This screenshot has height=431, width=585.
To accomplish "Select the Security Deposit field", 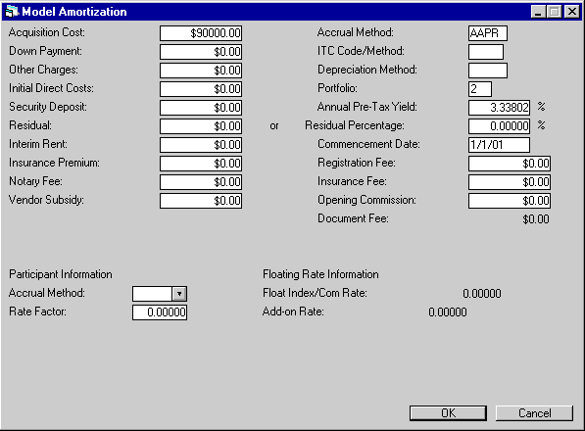I will tap(201, 108).
